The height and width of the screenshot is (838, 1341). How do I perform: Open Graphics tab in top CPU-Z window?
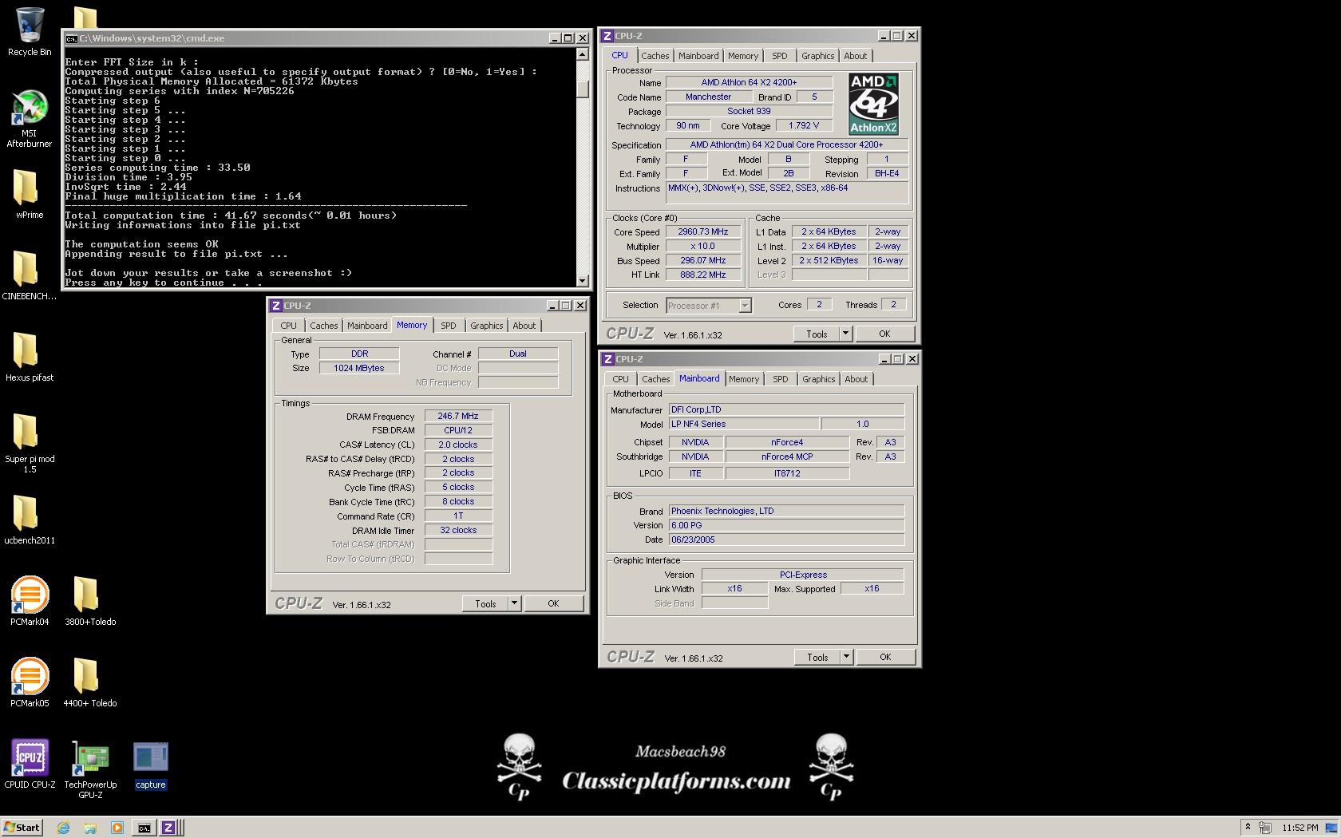pyautogui.click(x=817, y=56)
